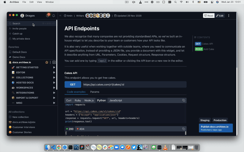This screenshot has height=152, width=244.
Task: Add new doc with plus icon
Action: coord(54,62)
